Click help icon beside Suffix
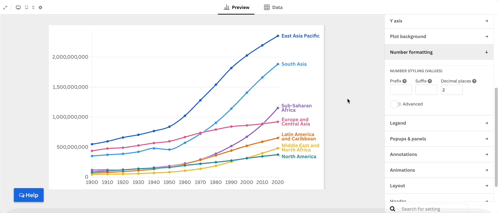498x213 pixels. [x=430, y=81]
